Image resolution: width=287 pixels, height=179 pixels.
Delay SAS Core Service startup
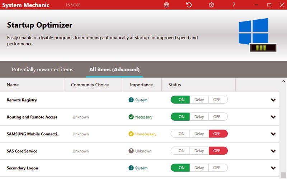coord(199,151)
